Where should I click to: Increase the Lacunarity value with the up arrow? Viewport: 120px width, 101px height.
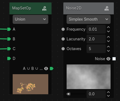pos(108,37)
